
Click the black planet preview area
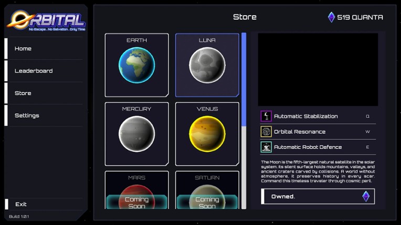click(318, 70)
